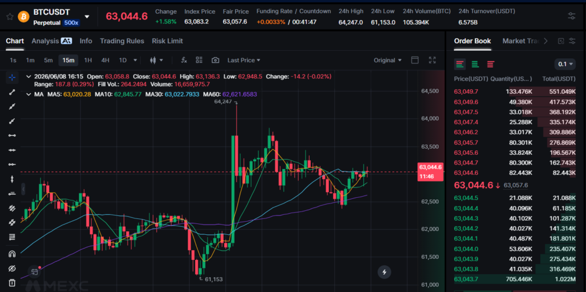The height and width of the screenshot is (292, 586).
Task: Hide all drawings with the eye icon
Action: [x=12, y=269]
